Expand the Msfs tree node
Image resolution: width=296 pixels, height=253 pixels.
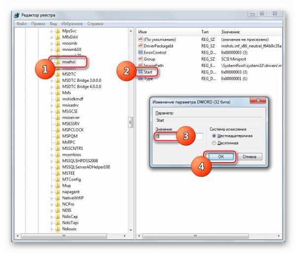(51, 93)
